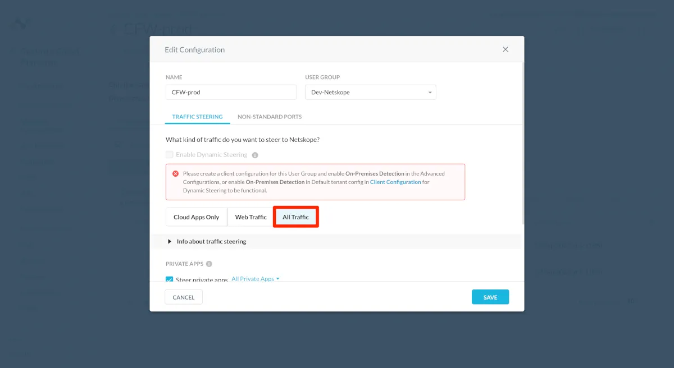674x368 pixels.
Task: Cancel the configuration edit
Action: [184, 297]
